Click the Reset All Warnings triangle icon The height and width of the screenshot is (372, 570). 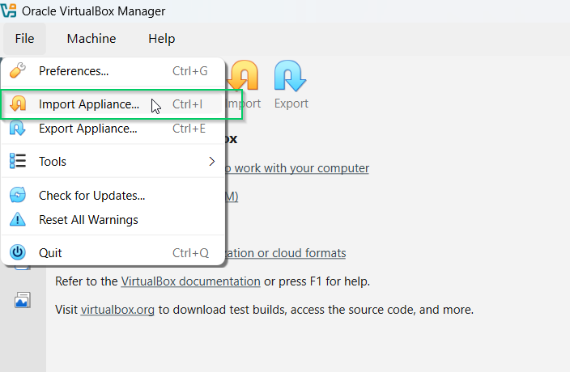point(18,219)
